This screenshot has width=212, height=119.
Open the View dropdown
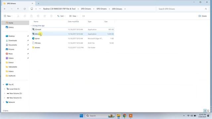click(x=74, y=16)
